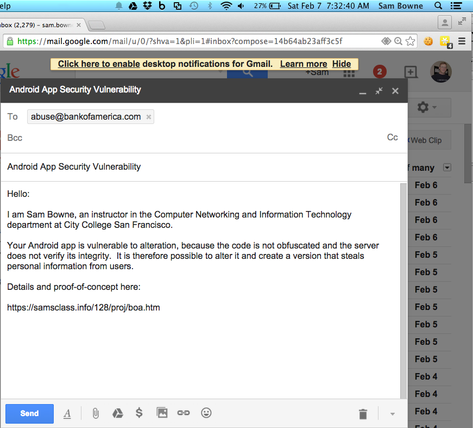The width and height of the screenshot is (473, 428).
Task: Hide the desktop notifications banner
Action: pos(342,64)
